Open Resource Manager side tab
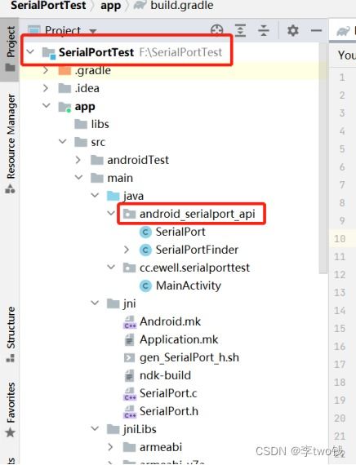 (11, 144)
